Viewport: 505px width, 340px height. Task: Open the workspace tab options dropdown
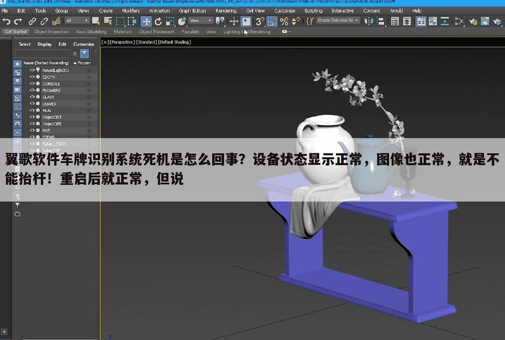click(286, 32)
